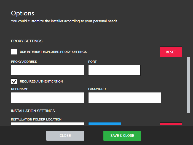Click the Use Internet Explorer Proxy Settings label

pos(53,52)
